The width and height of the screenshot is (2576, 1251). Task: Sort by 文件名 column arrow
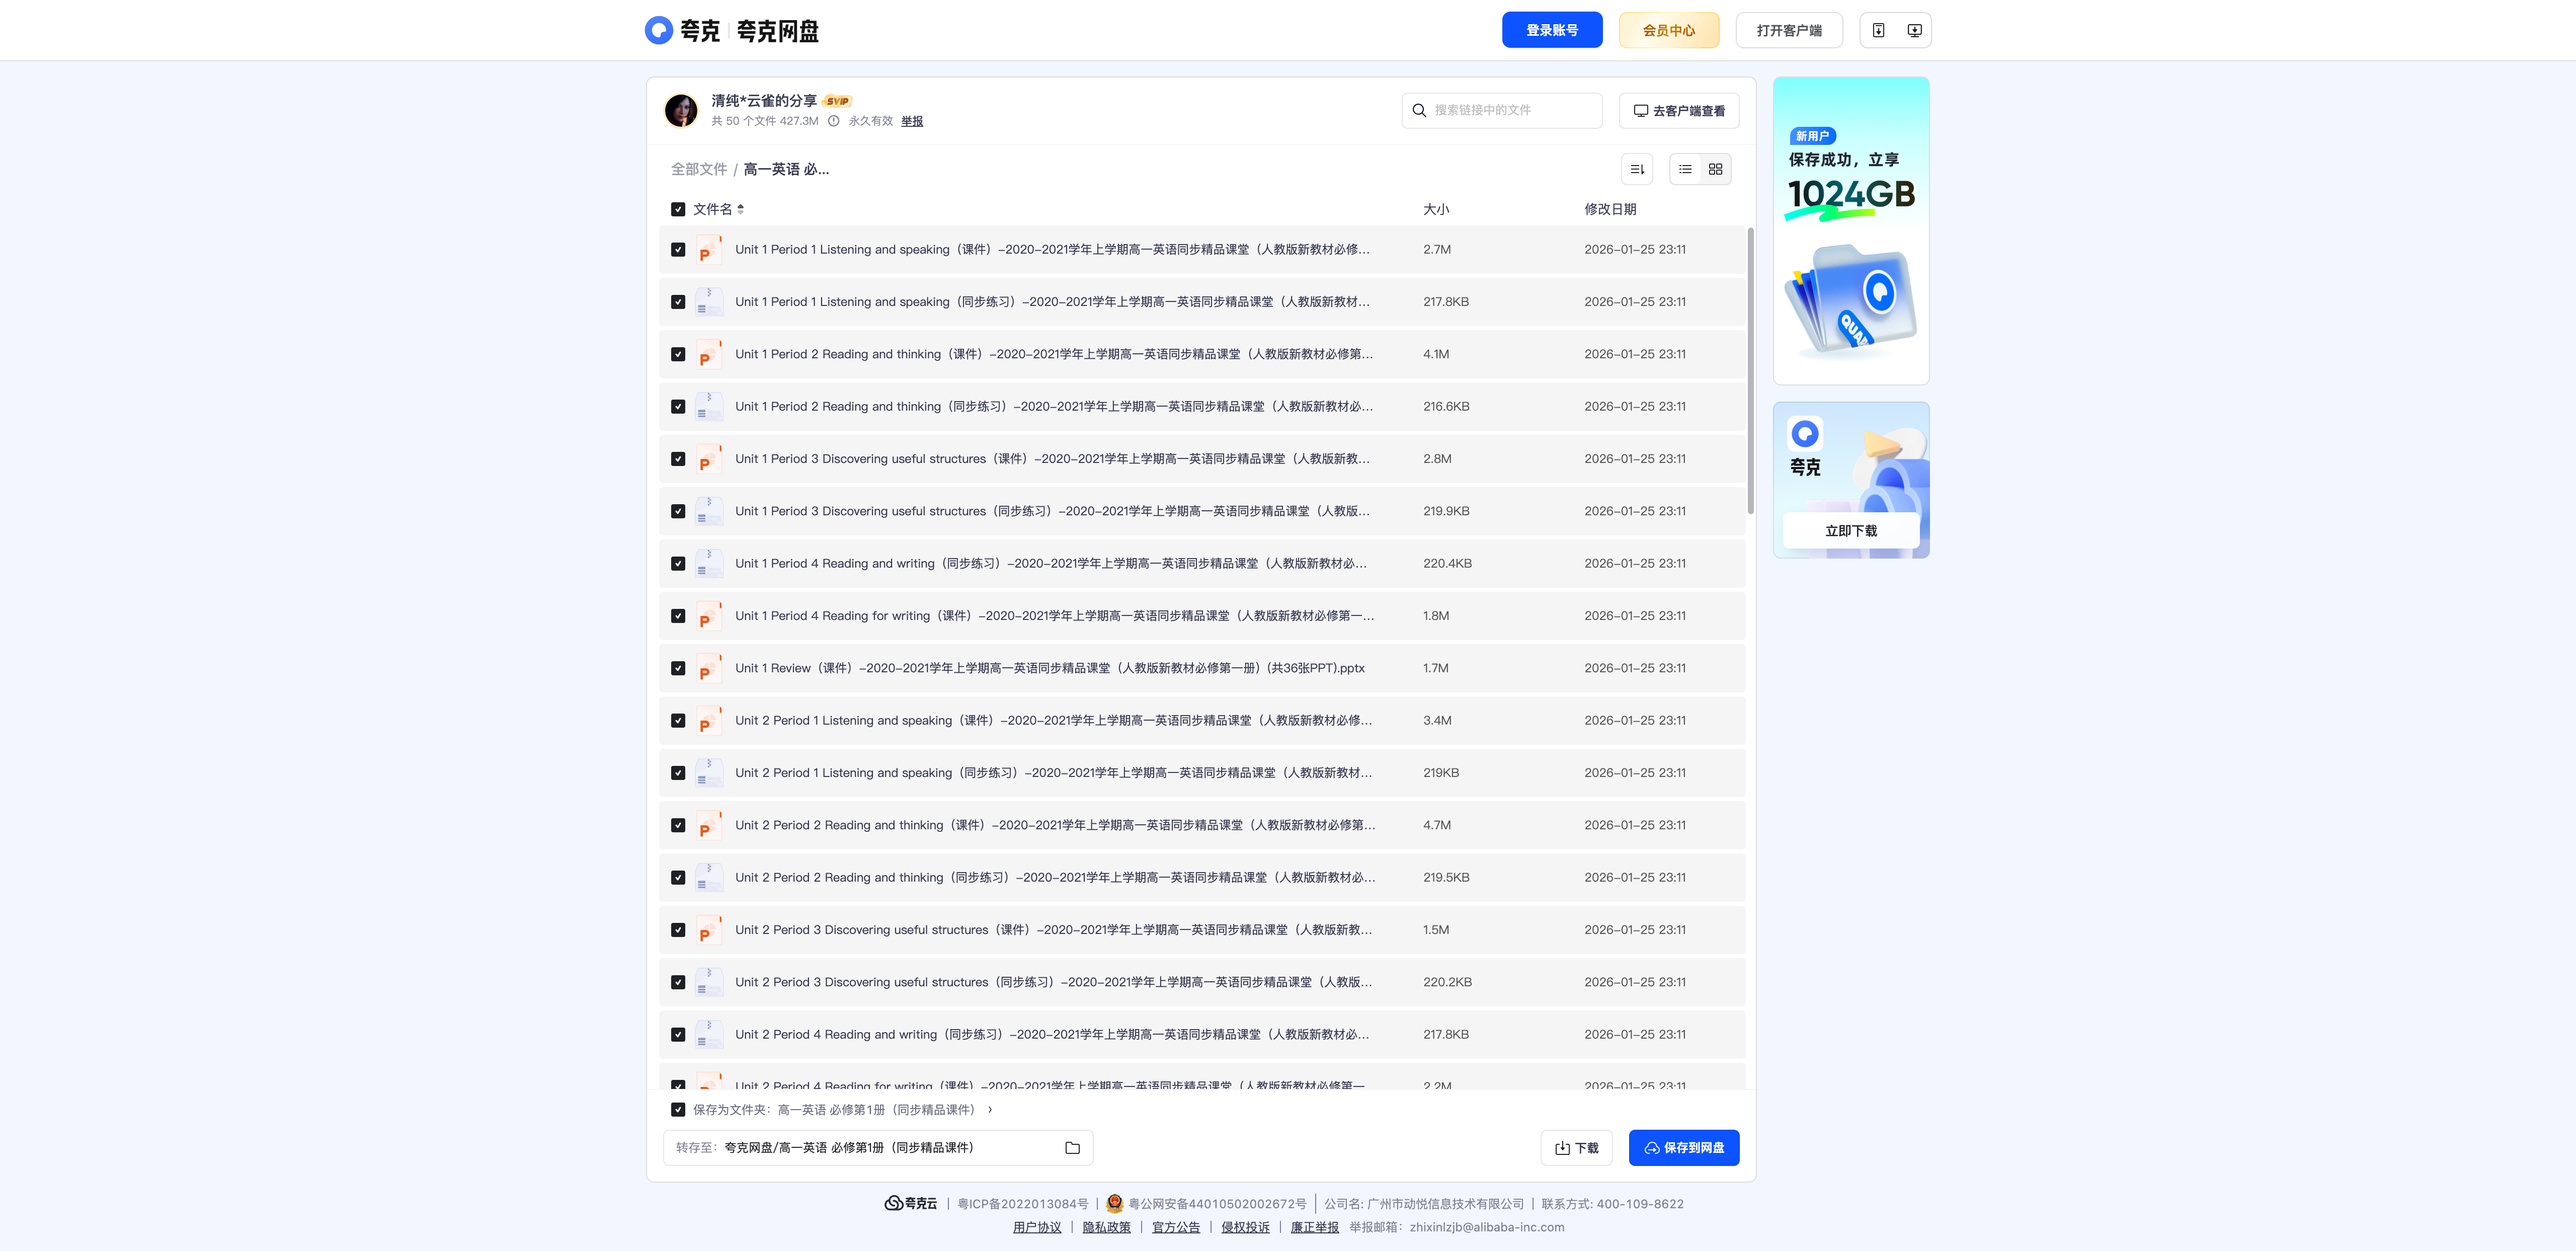point(741,209)
